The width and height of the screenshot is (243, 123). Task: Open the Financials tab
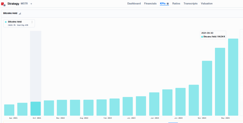pyautogui.click(x=150, y=4)
